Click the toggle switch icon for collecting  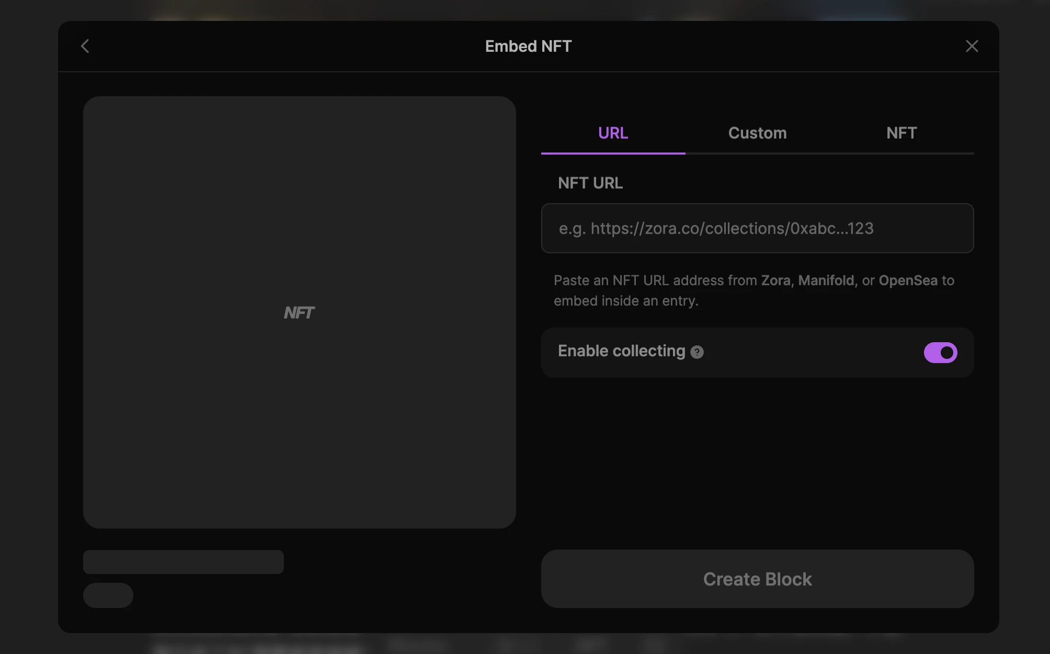941,352
